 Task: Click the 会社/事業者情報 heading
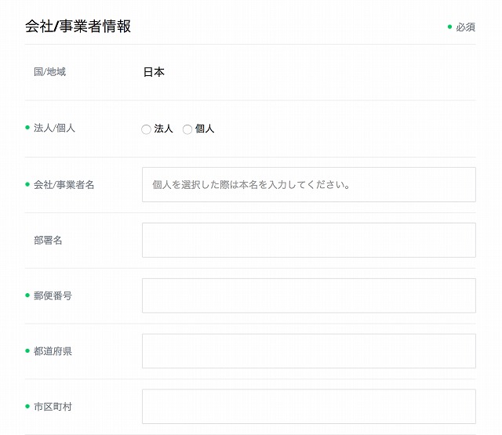78,26
